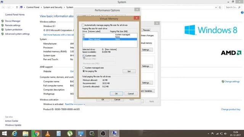This screenshot has width=244, height=137.
Task: Click the active System window taskbar icon
Action: point(114,134)
